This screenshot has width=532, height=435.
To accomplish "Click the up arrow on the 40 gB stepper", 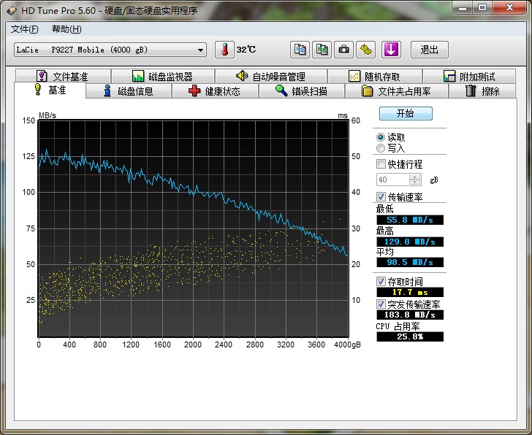I will [x=416, y=177].
